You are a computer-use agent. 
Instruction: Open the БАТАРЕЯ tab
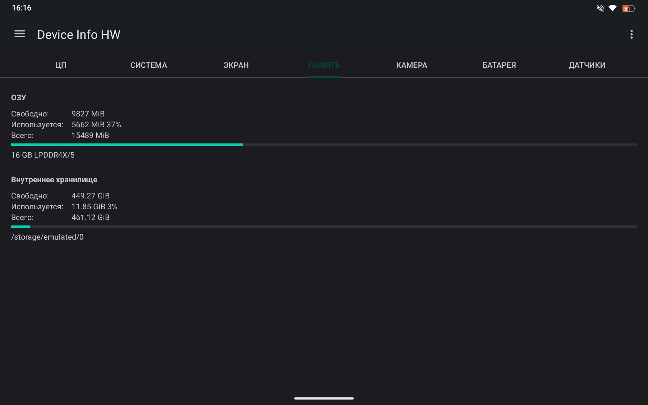tap(499, 65)
